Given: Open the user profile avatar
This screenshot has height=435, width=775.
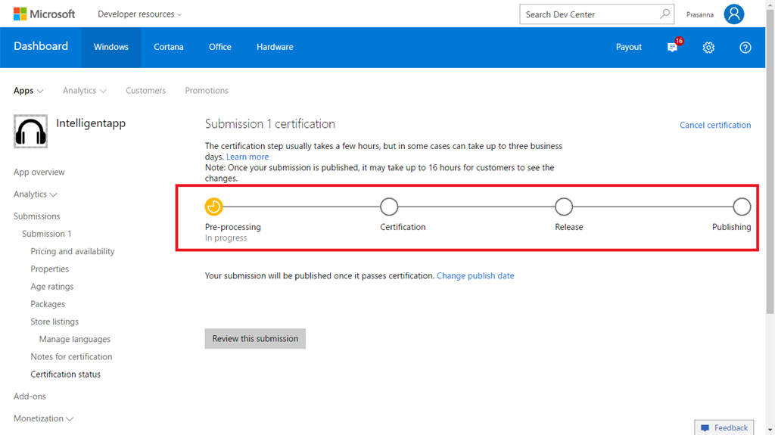Looking at the screenshot, I should (x=733, y=14).
